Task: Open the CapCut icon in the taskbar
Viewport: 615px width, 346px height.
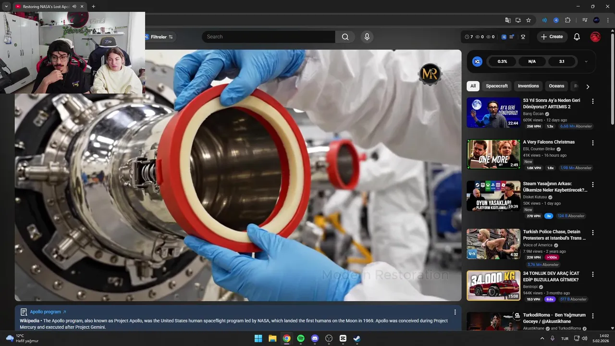Action: [343, 338]
